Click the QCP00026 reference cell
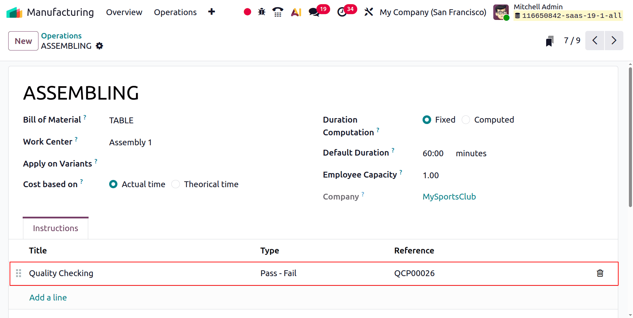Image resolution: width=633 pixels, height=318 pixels. (x=414, y=273)
